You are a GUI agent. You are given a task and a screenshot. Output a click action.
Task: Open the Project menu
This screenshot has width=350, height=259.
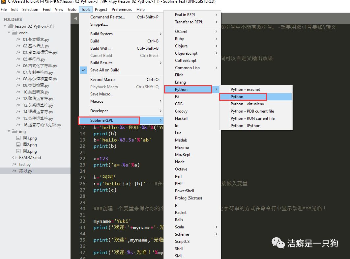(101, 9)
